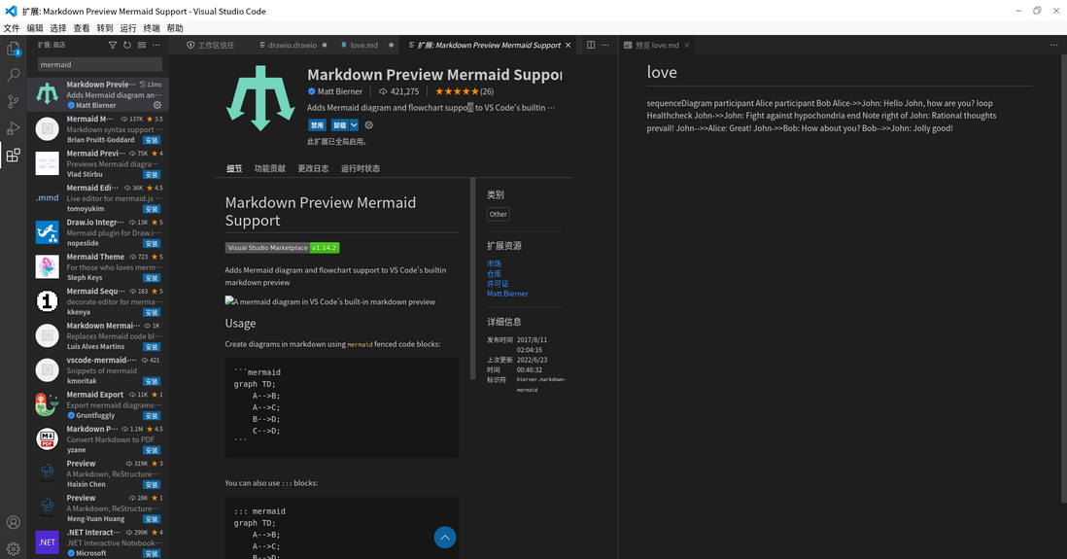Open the Matt Bierner resource link
Viewport: 1067px width, 559px height.
(x=507, y=294)
